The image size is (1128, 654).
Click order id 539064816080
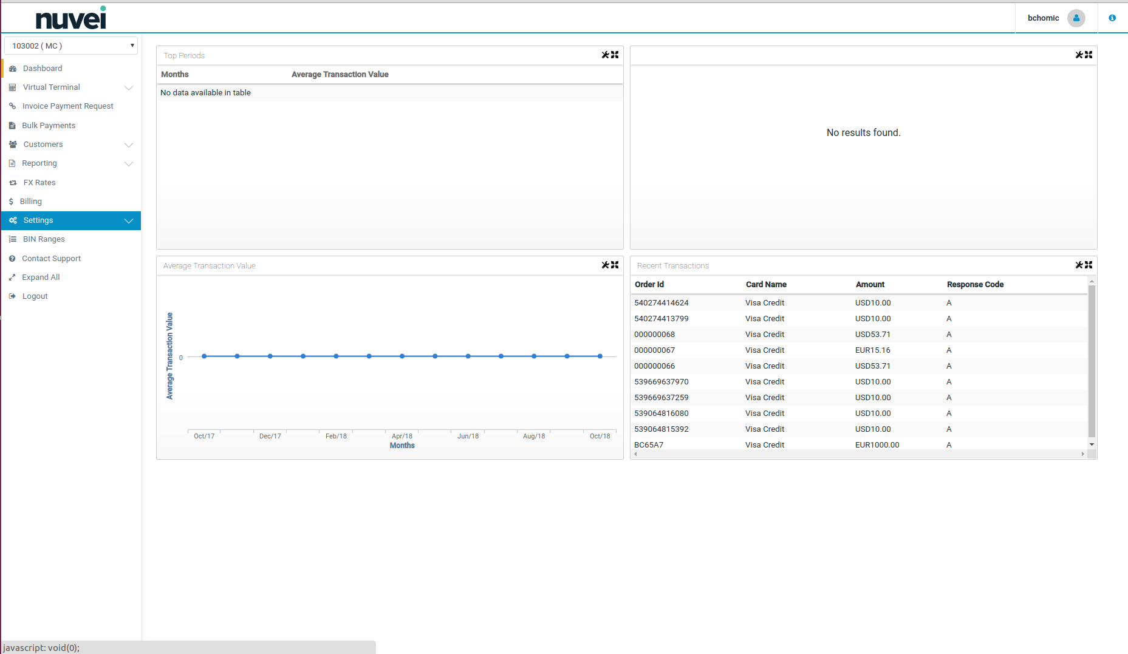coord(661,414)
